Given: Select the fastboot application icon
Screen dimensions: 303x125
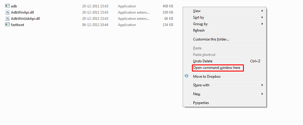Looking at the screenshot, I should point(7,25).
